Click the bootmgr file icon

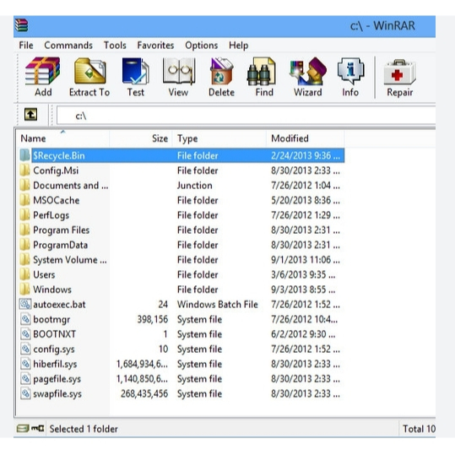(25, 319)
